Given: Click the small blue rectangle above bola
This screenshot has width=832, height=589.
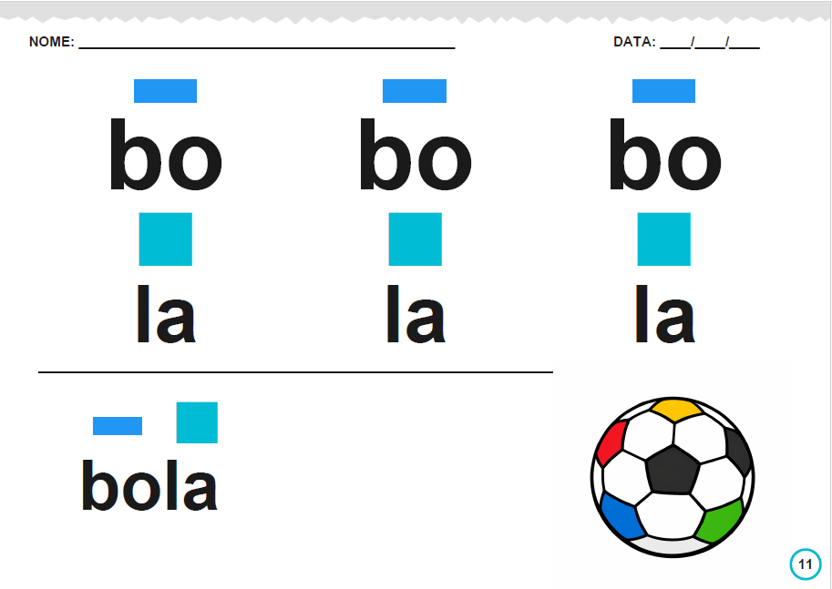Looking at the screenshot, I should (x=118, y=426).
